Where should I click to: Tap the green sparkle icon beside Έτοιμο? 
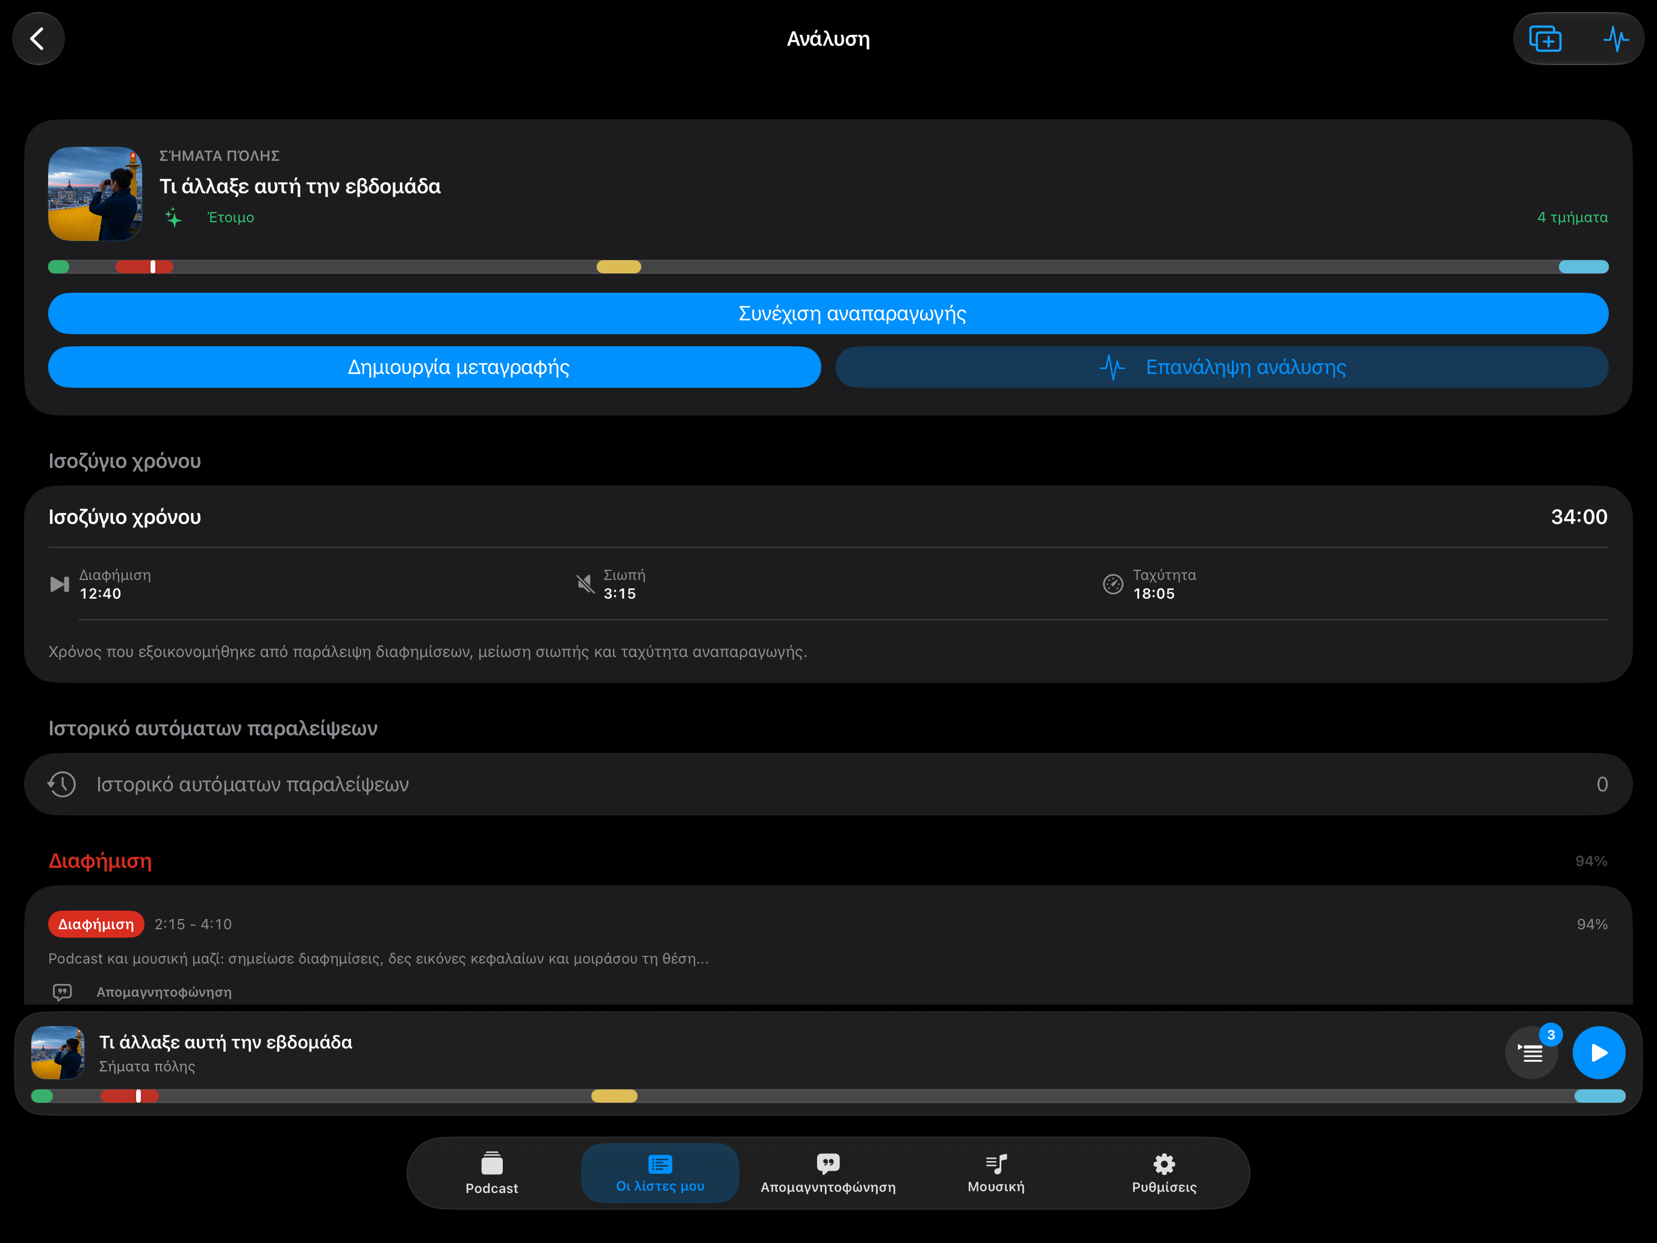[x=174, y=217]
